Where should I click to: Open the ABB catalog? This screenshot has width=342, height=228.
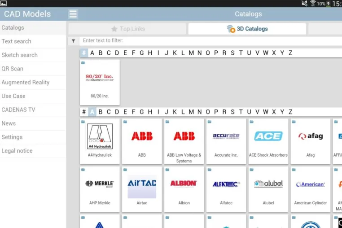click(x=142, y=141)
